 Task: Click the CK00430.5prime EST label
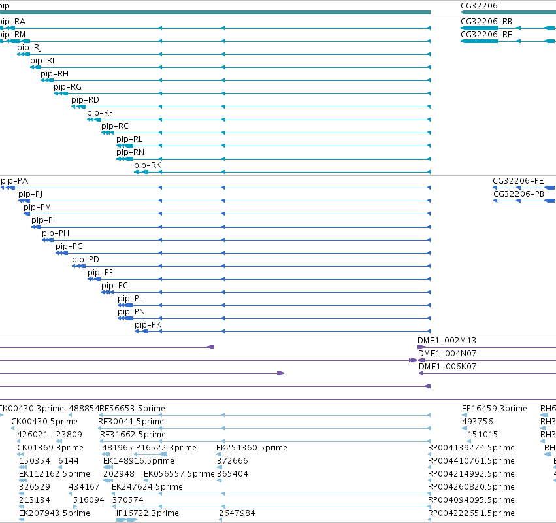pos(44,422)
